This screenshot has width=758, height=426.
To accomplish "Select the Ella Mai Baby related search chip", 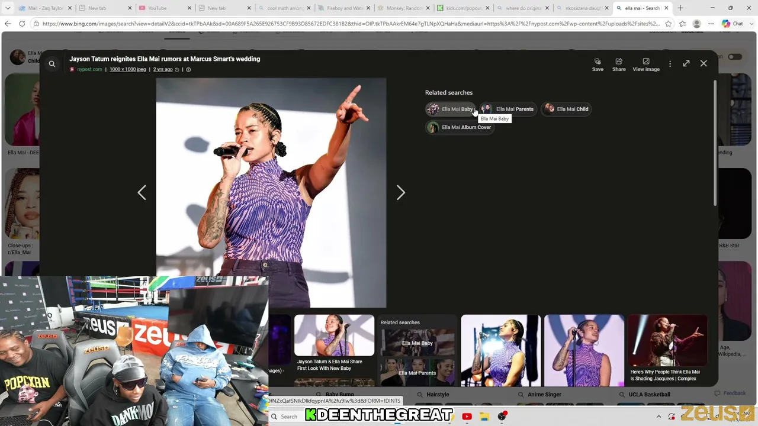I will tap(451, 109).
